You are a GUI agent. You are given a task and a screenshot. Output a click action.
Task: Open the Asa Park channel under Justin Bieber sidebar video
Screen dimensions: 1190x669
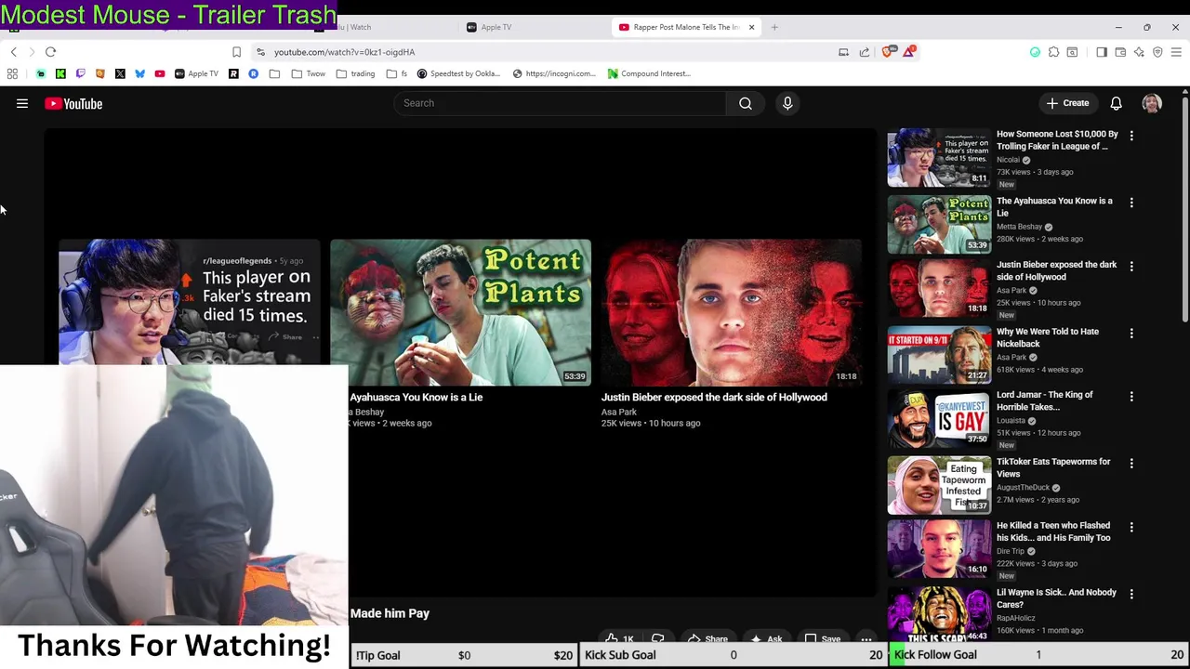[x=1011, y=290]
